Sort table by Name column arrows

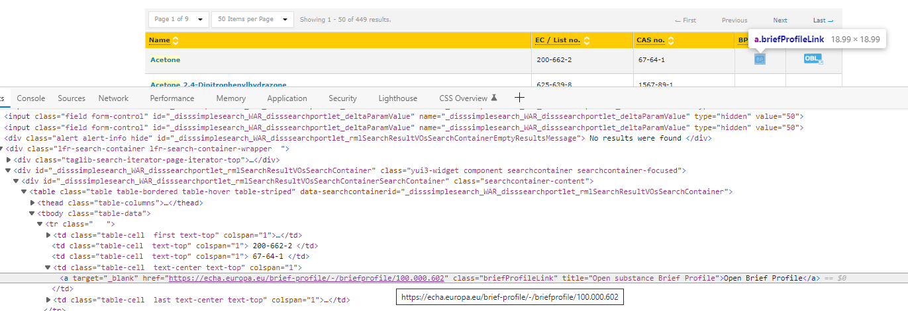(176, 40)
